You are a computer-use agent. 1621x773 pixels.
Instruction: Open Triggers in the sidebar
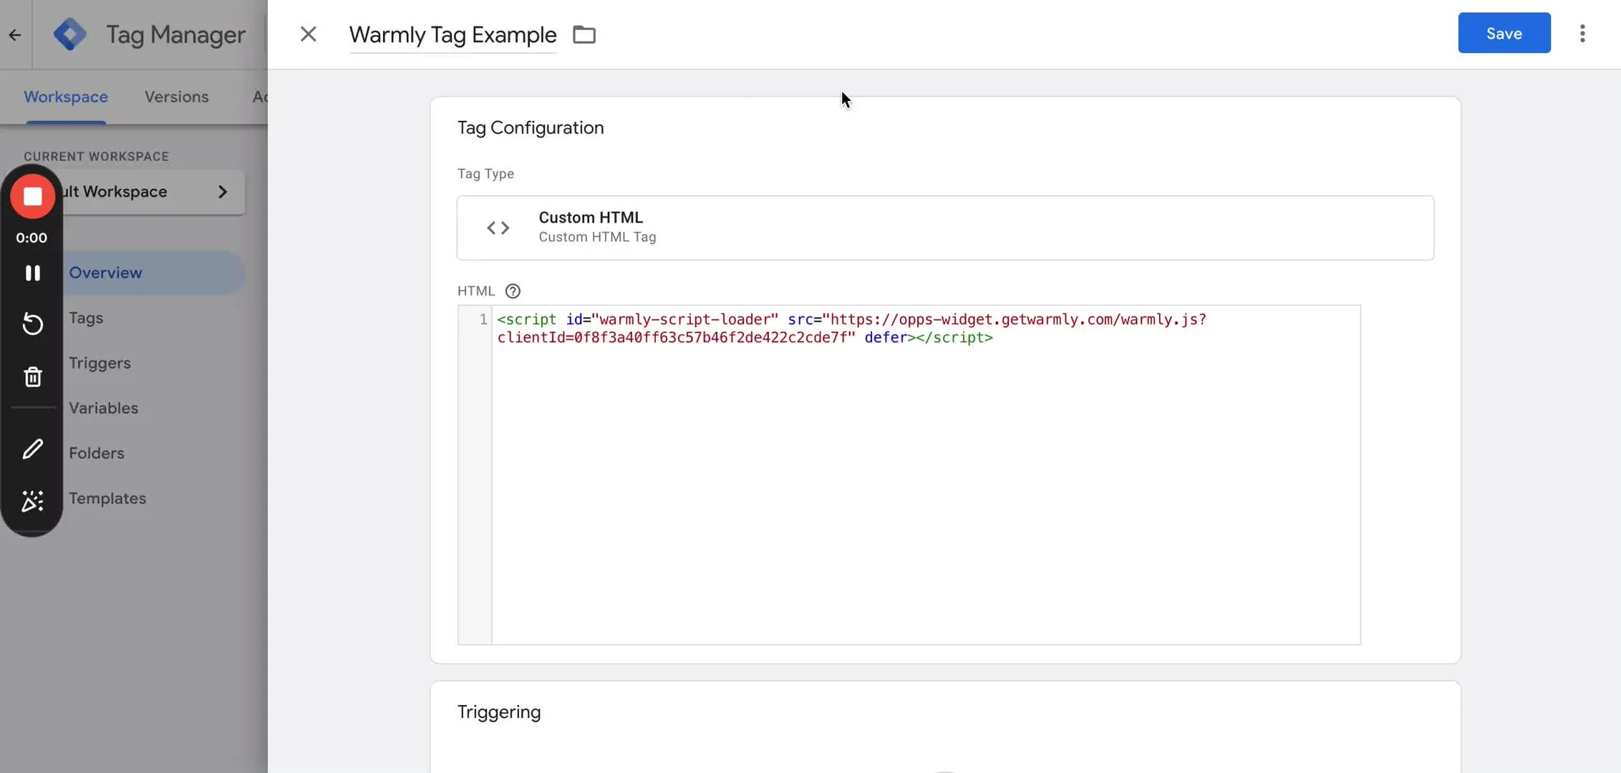(x=100, y=363)
